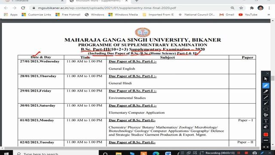Click the recorder region capture icon
The width and height of the screenshot is (275, 155).
tap(195, 153)
